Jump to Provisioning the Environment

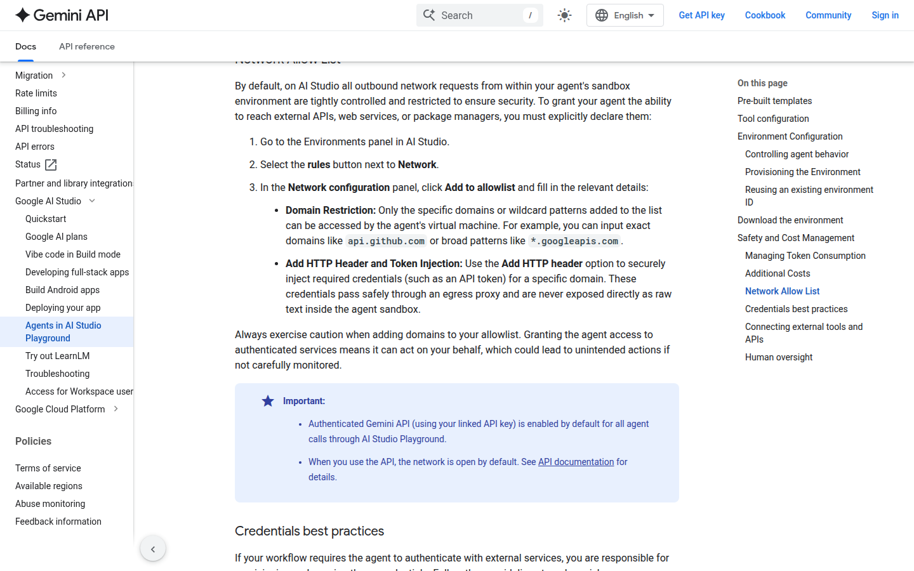pos(802,172)
